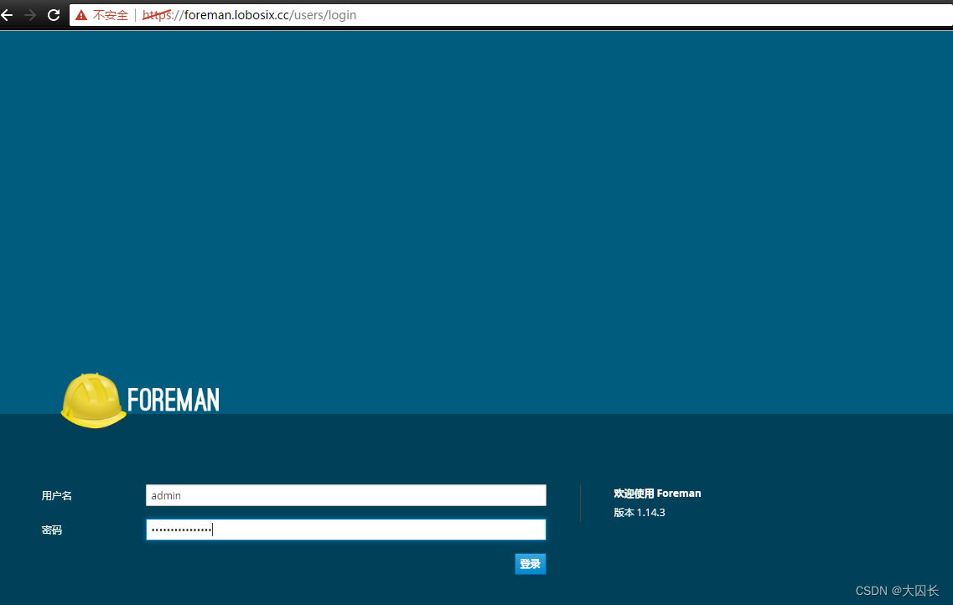Reload the page with the refresh icon

[x=54, y=15]
